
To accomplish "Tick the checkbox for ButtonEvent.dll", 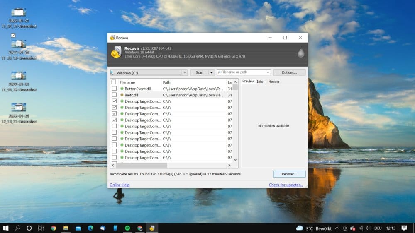I will [114, 89].
